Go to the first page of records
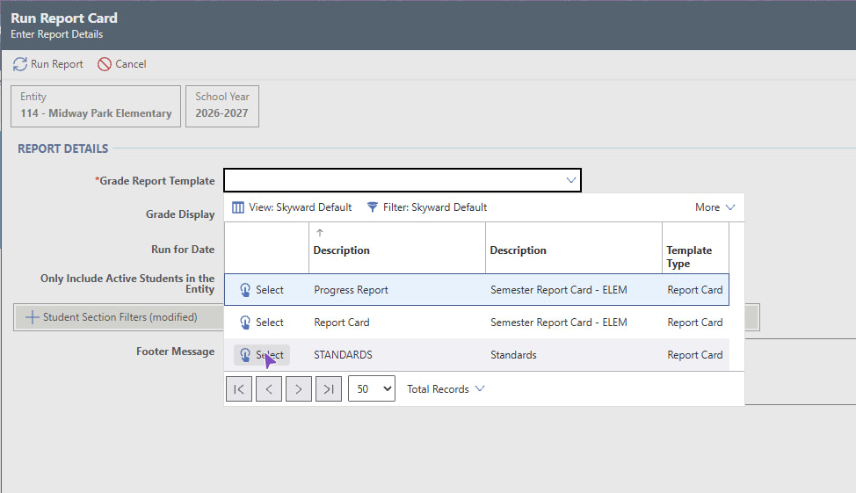856x493 pixels. click(x=239, y=388)
